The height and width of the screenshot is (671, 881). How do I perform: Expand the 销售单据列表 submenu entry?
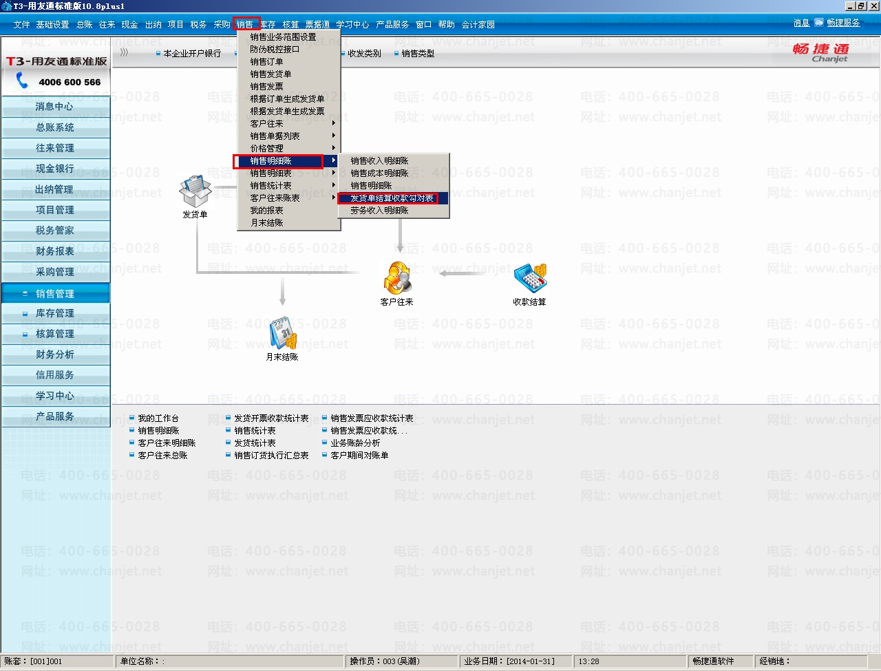(x=288, y=136)
